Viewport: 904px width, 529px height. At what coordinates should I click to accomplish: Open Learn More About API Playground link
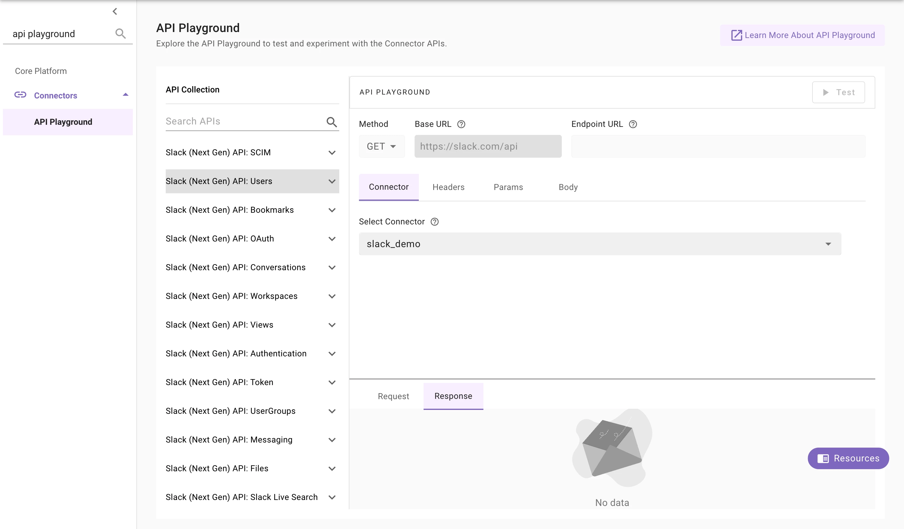(803, 35)
